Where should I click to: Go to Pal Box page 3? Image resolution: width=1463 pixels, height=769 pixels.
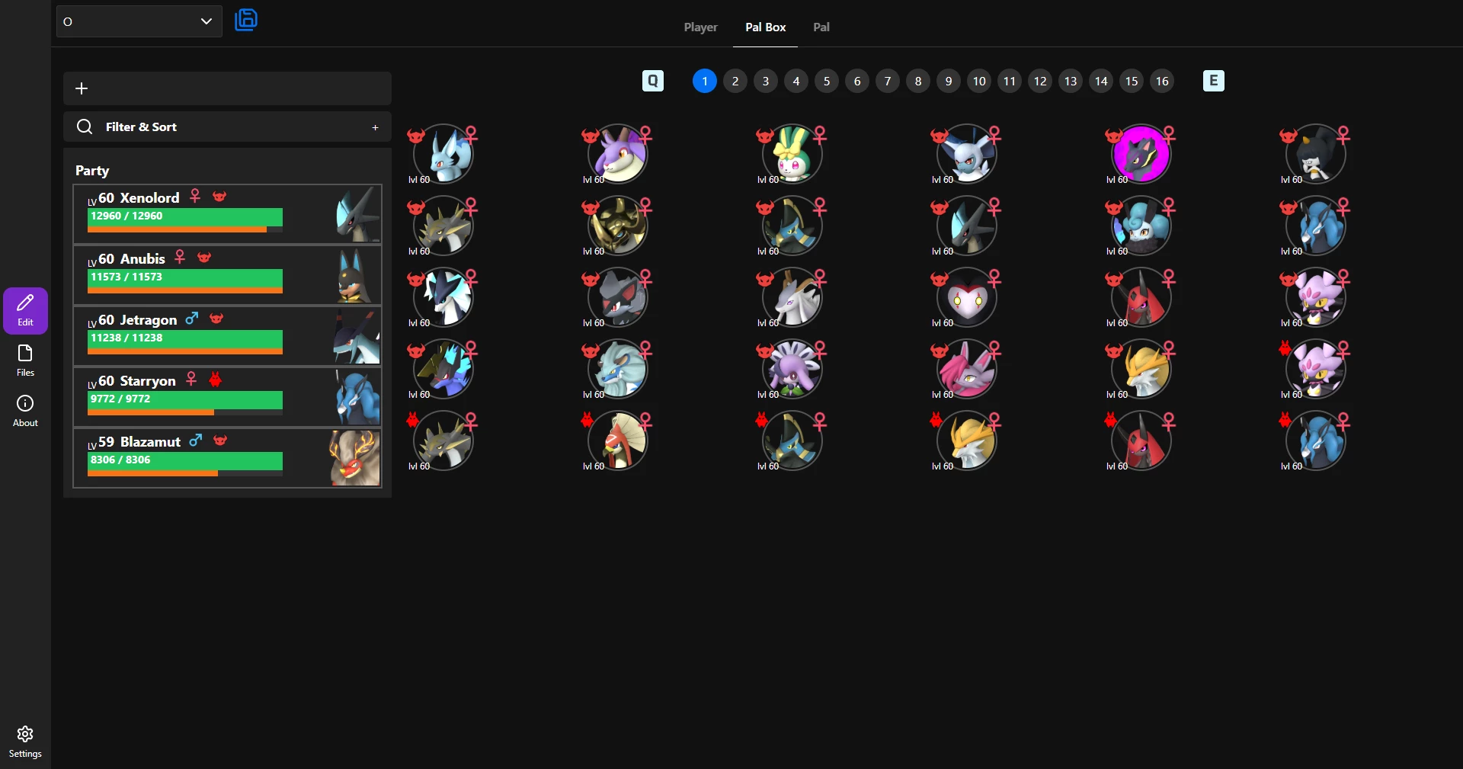tap(766, 81)
